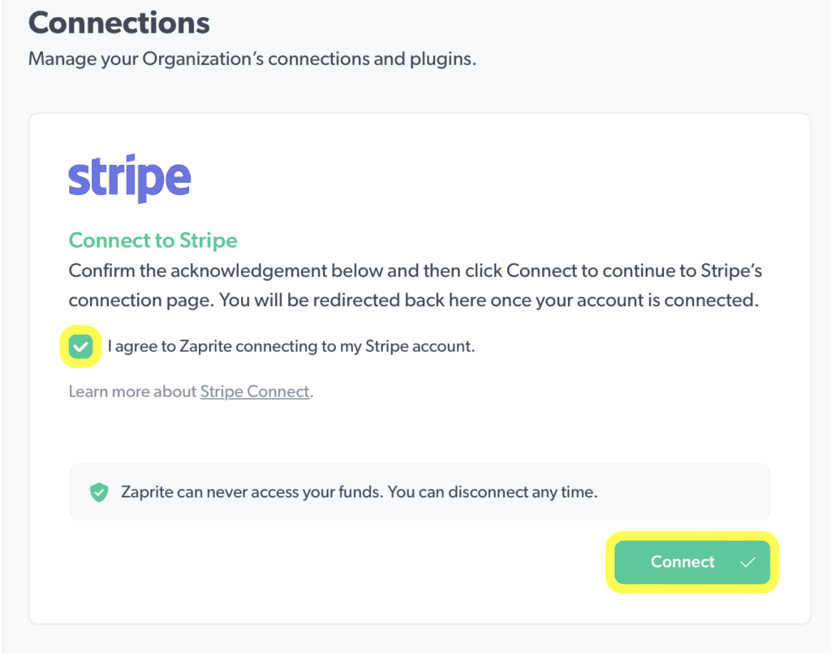This screenshot has width=831, height=653.
Task: Click the checkmark icon on Connect button
Action: click(x=747, y=562)
